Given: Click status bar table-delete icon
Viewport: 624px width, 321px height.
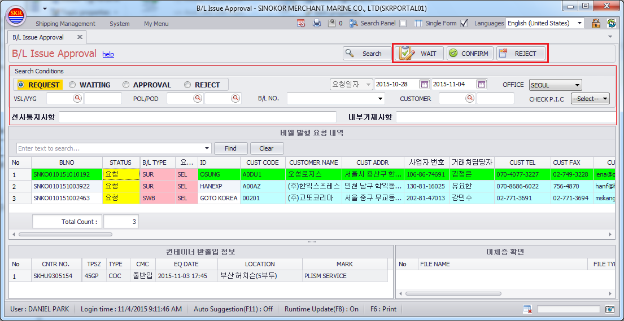Looking at the screenshot, I should pyautogui.click(x=527, y=309).
